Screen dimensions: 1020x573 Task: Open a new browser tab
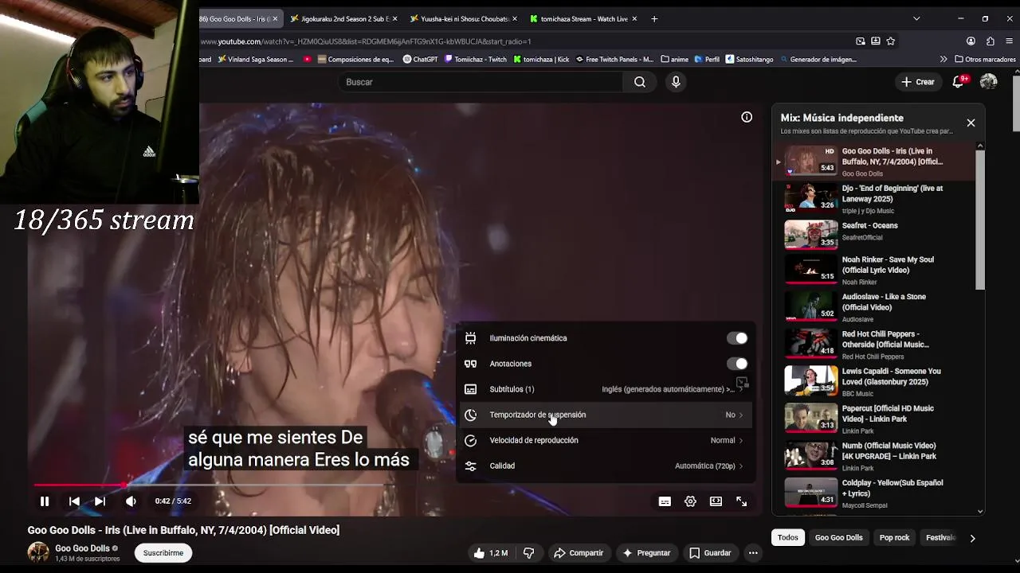click(x=654, y=18)
